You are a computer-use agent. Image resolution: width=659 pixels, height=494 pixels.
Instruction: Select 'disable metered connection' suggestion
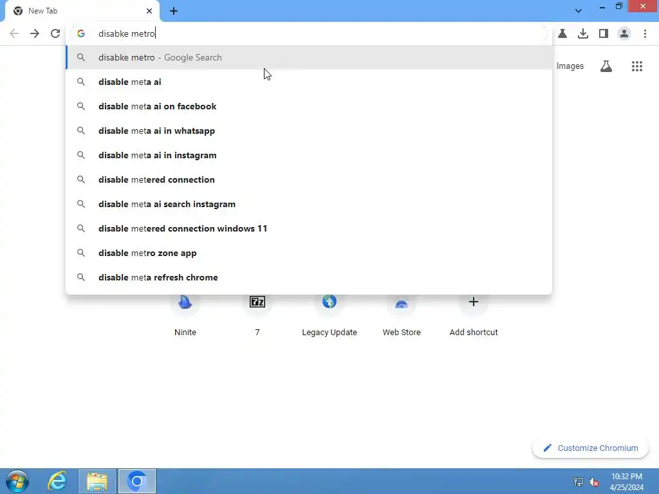coord(309,179)
